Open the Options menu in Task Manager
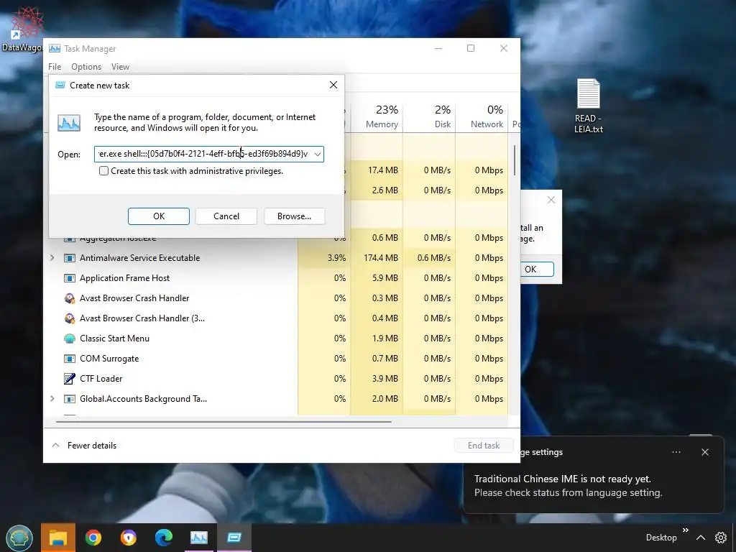This screenshot has height=552, width=736. [x=86, y=67]
